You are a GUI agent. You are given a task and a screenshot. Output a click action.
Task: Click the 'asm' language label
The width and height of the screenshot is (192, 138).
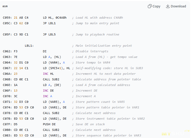tap(5, 6)
